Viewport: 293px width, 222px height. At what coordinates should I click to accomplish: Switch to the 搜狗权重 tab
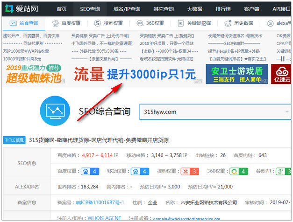click(x=113, y=23)
